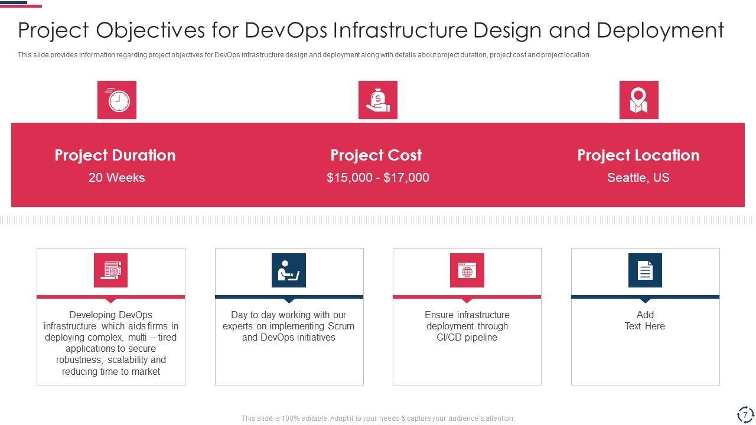This screenshot has height=425, width=756.
Task: Select the red certificate icon in first card
Action: [110, 270]
